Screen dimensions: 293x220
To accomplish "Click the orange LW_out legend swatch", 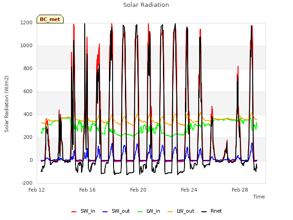I will pos(170,212).
